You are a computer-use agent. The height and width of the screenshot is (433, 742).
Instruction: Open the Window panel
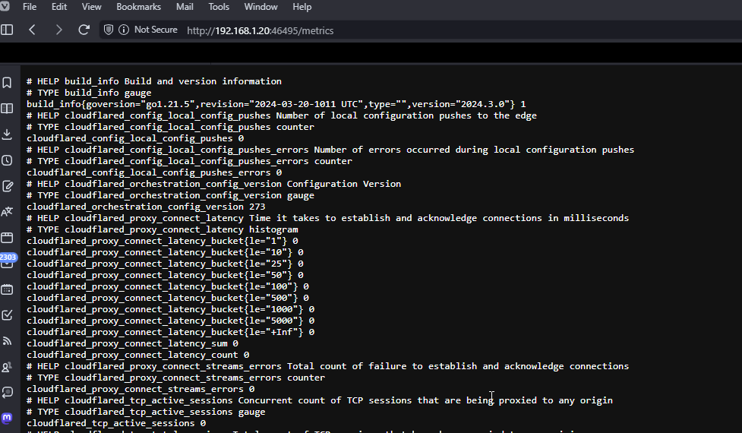[7, 238]
